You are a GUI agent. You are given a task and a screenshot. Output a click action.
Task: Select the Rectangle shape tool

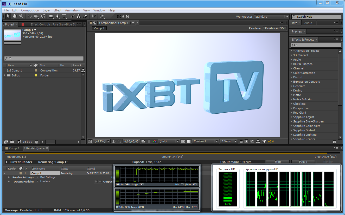pos(51,16)
